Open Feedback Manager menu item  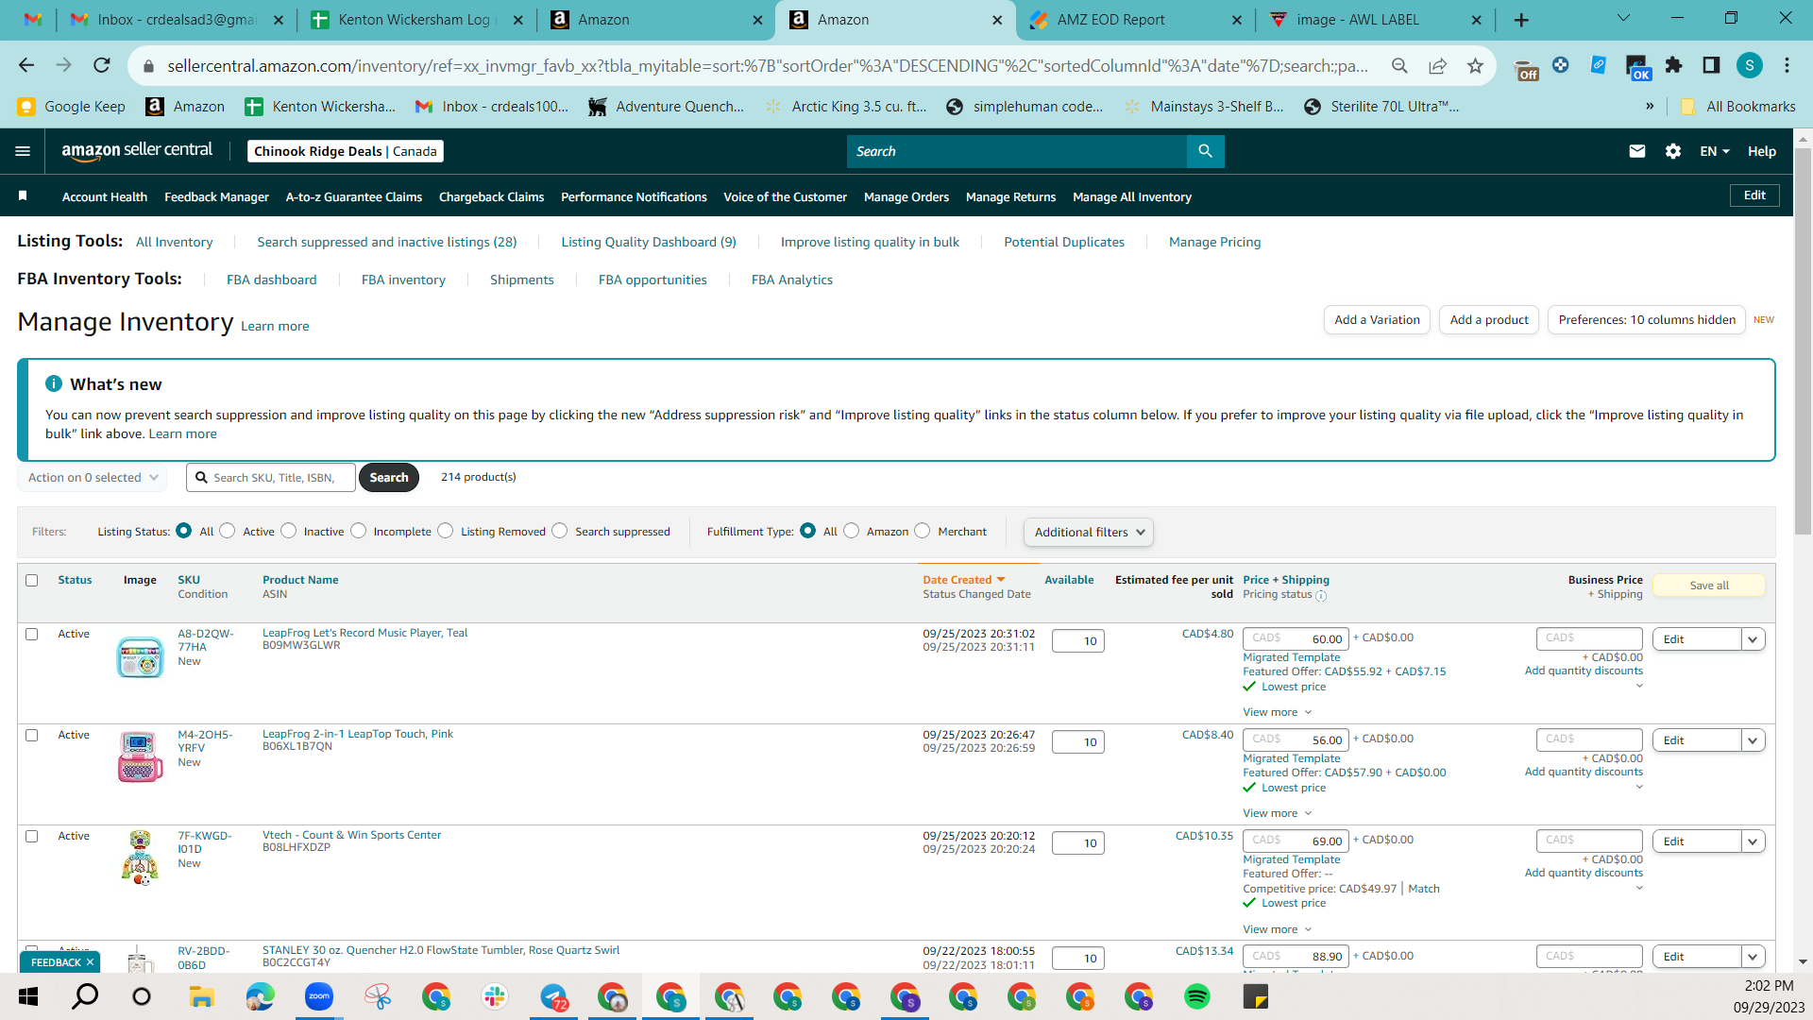(216, 196)
